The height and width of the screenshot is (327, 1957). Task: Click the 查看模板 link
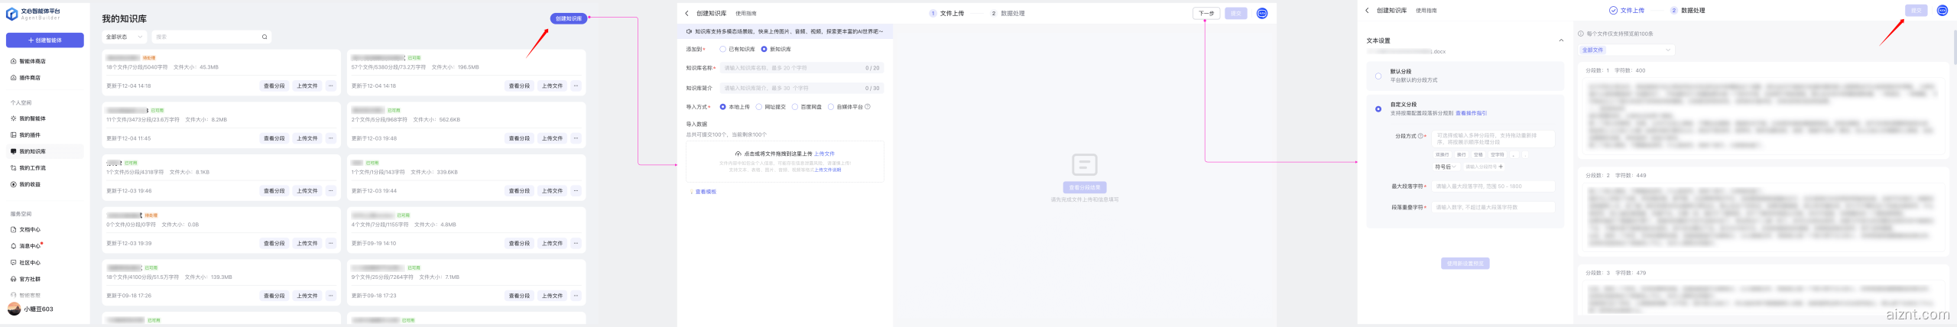point(705,192)
